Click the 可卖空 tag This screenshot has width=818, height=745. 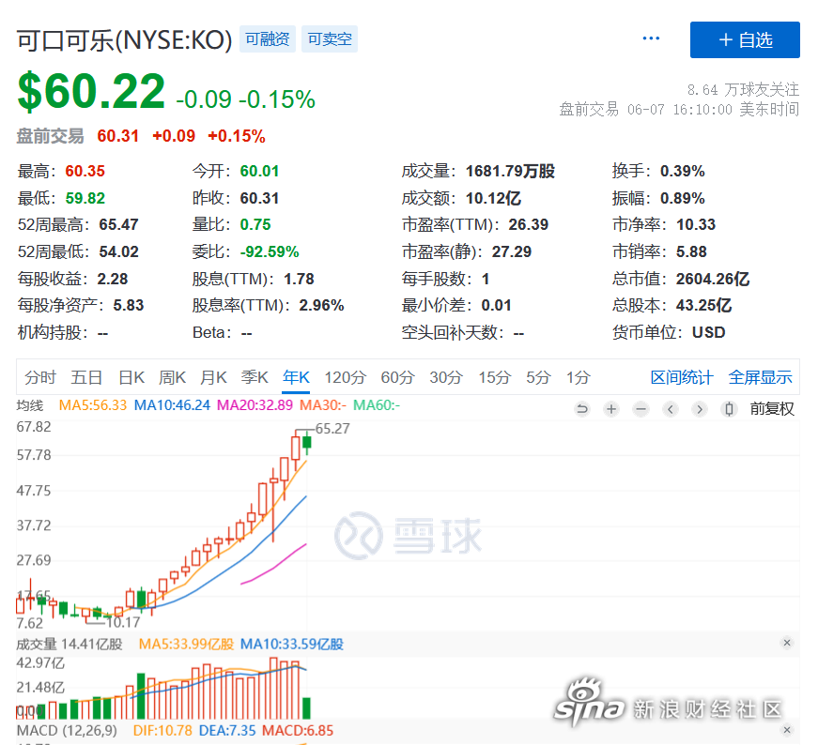330,39
